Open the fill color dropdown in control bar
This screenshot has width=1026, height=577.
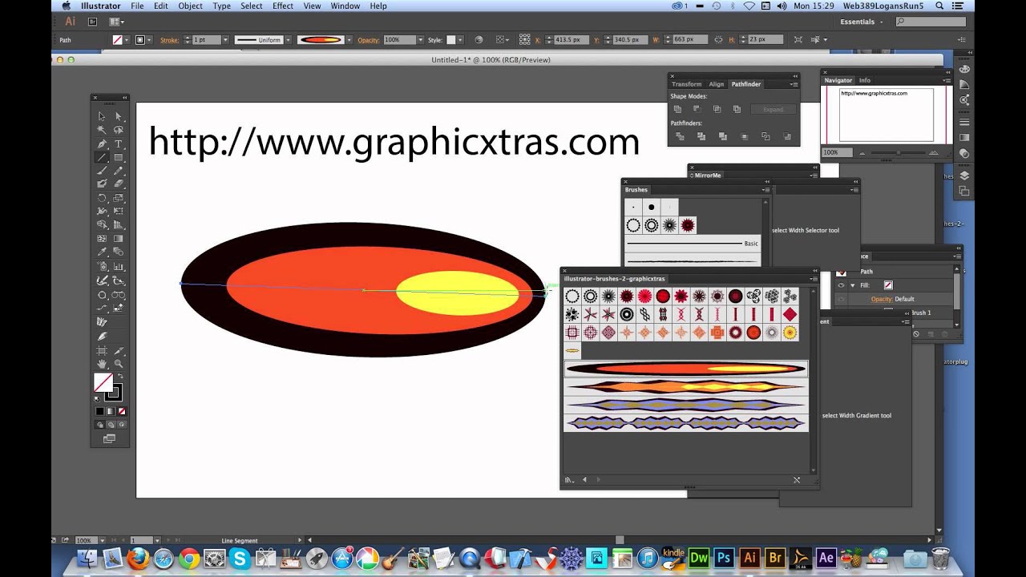click(x=128, y=39)
